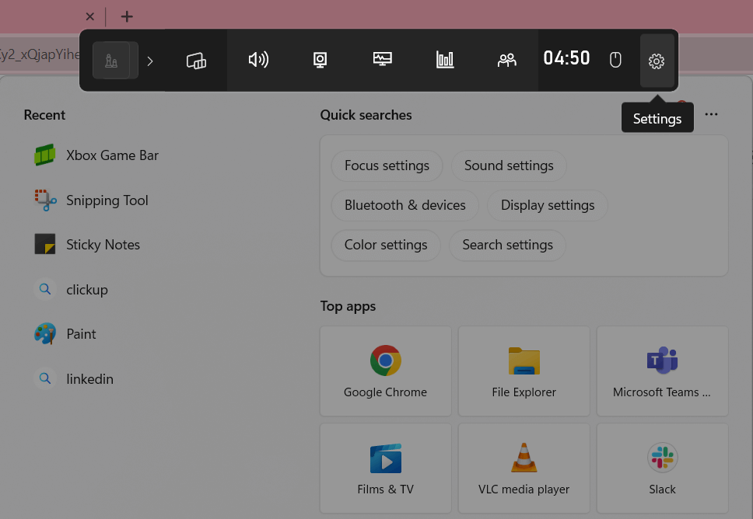Close the current browser tab

click(x=89, y=17)
